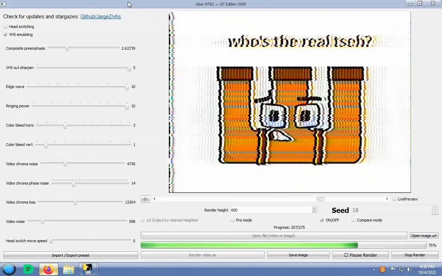This screenshot has height=276, width=442.
Task: Increase Seed value with up arrow
Action: pos(435,208)
